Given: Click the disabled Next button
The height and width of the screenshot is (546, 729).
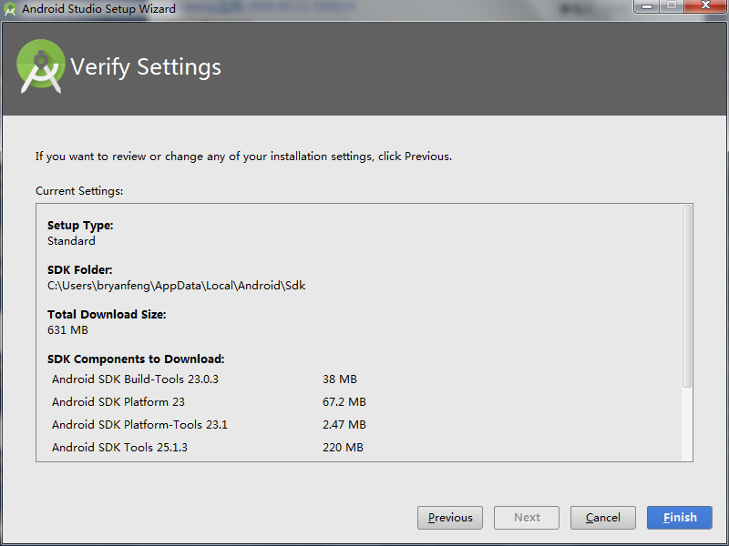Looking at the screenshot, I should [x=527, y=517].
